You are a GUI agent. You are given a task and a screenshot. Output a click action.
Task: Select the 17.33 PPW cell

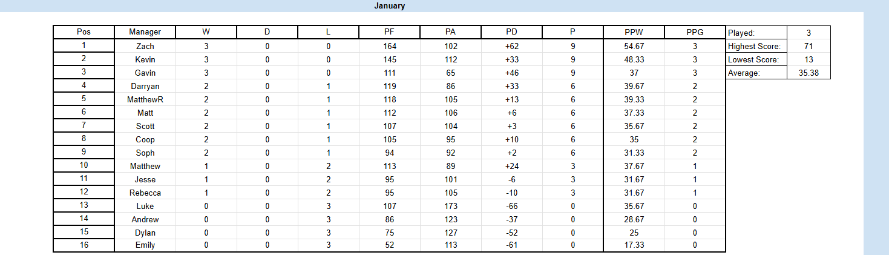634,245
